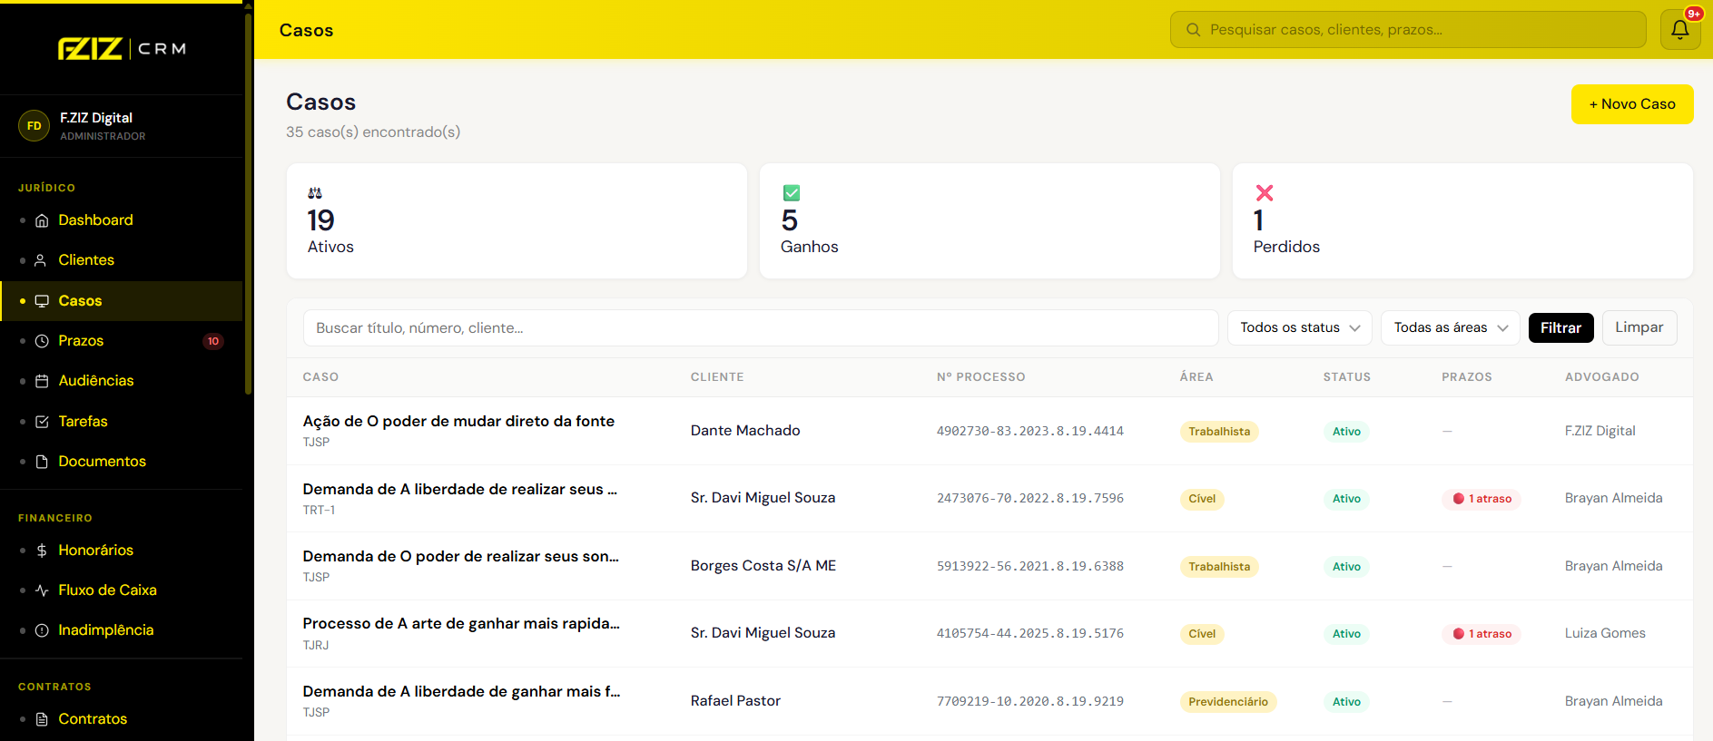Click the FD user avatar
Screen dimensions: 1713x741
click(x=34, y=126)
